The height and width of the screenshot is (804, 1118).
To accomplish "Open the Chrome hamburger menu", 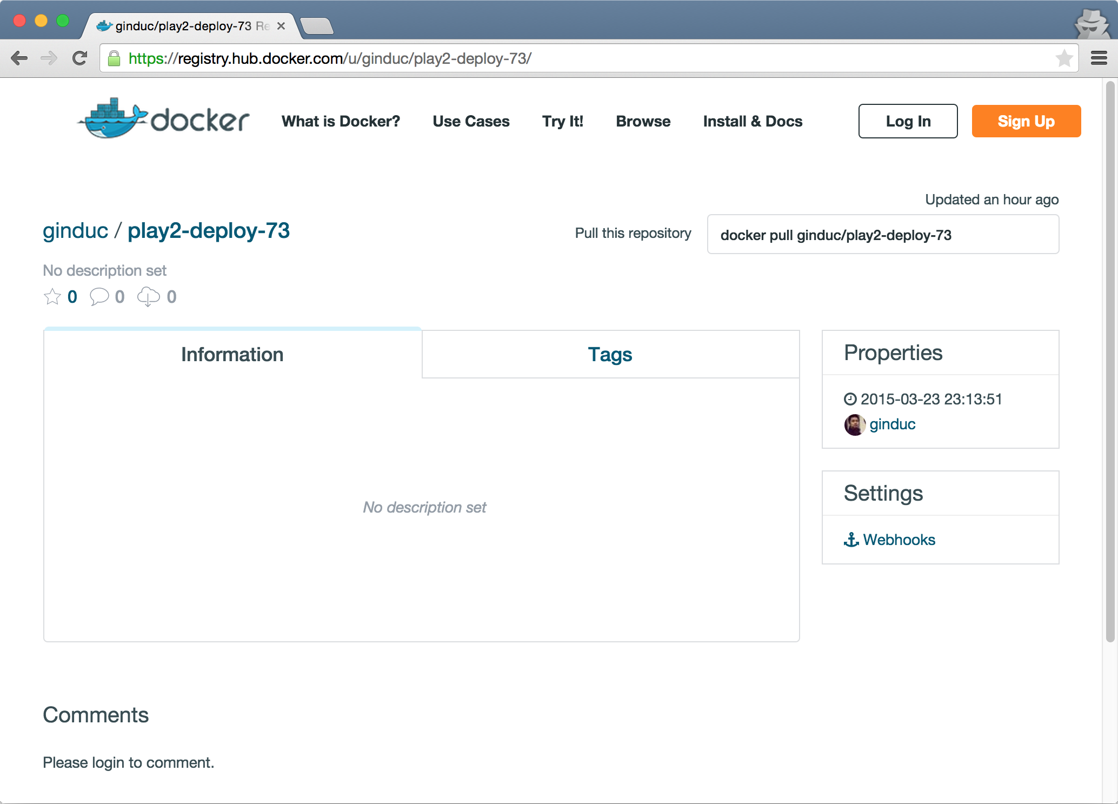I will coord(1099,58).
